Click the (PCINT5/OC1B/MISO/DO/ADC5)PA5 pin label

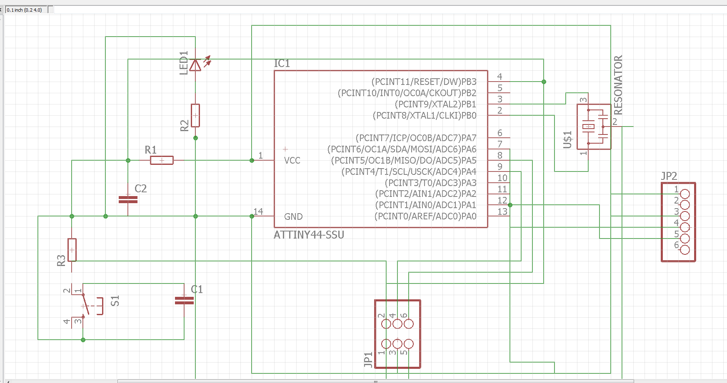pos(404,160)
